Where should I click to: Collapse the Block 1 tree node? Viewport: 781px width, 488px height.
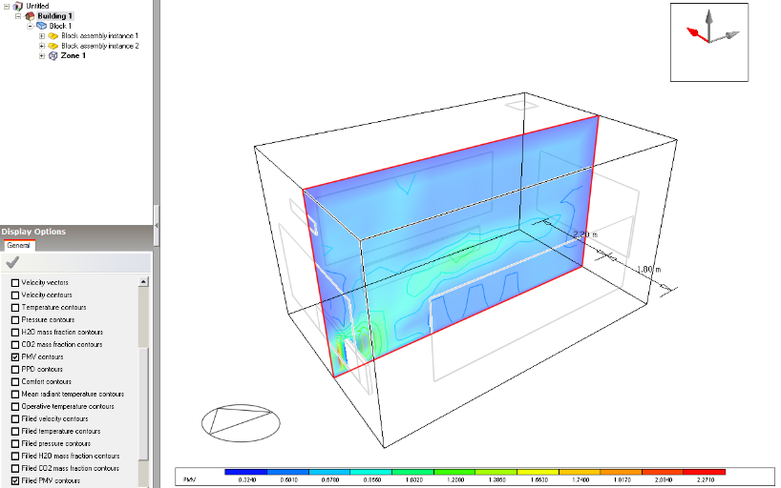point(31,26)
